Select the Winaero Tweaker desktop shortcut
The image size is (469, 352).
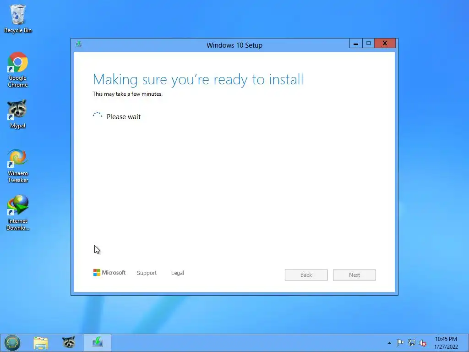(x=18, y=165)
